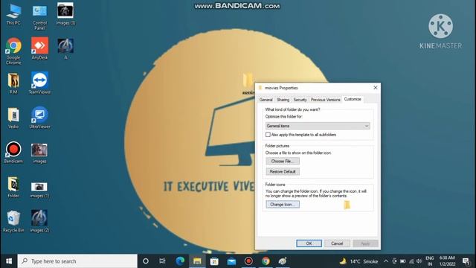This screenshot has height=268, width=476.
Task: Open Mail app from taskbar
Action: 231,261
